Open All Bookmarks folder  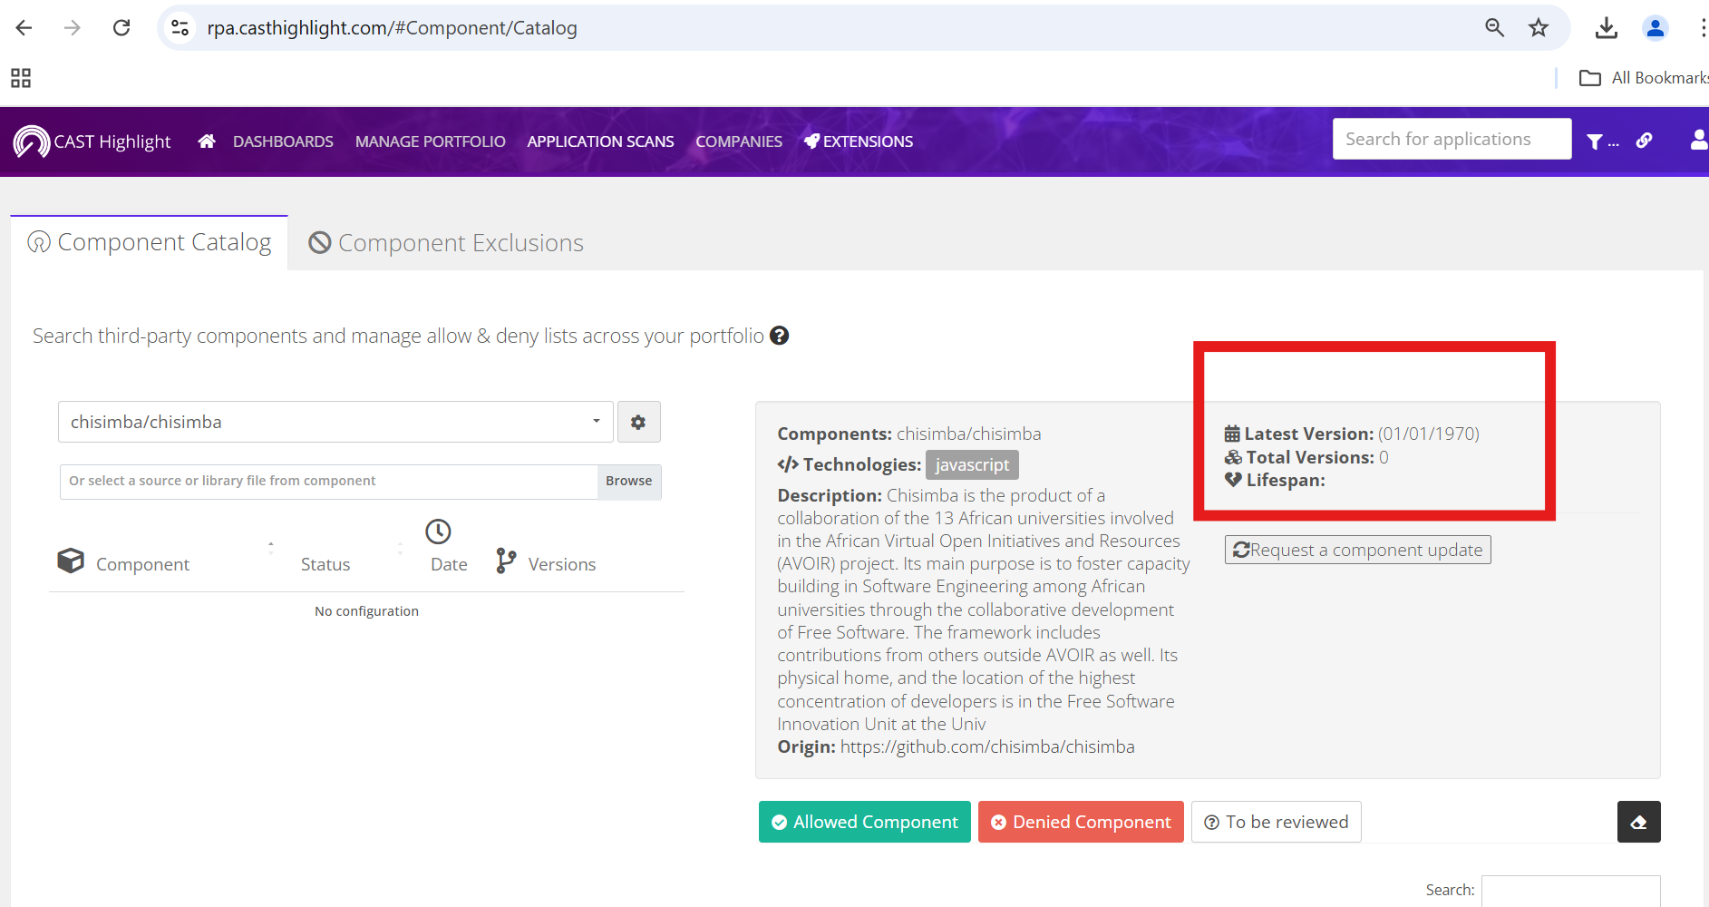tap(1643, 78)
